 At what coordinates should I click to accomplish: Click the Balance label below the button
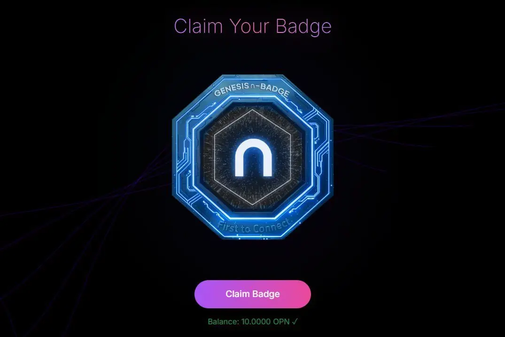point(223,321)
